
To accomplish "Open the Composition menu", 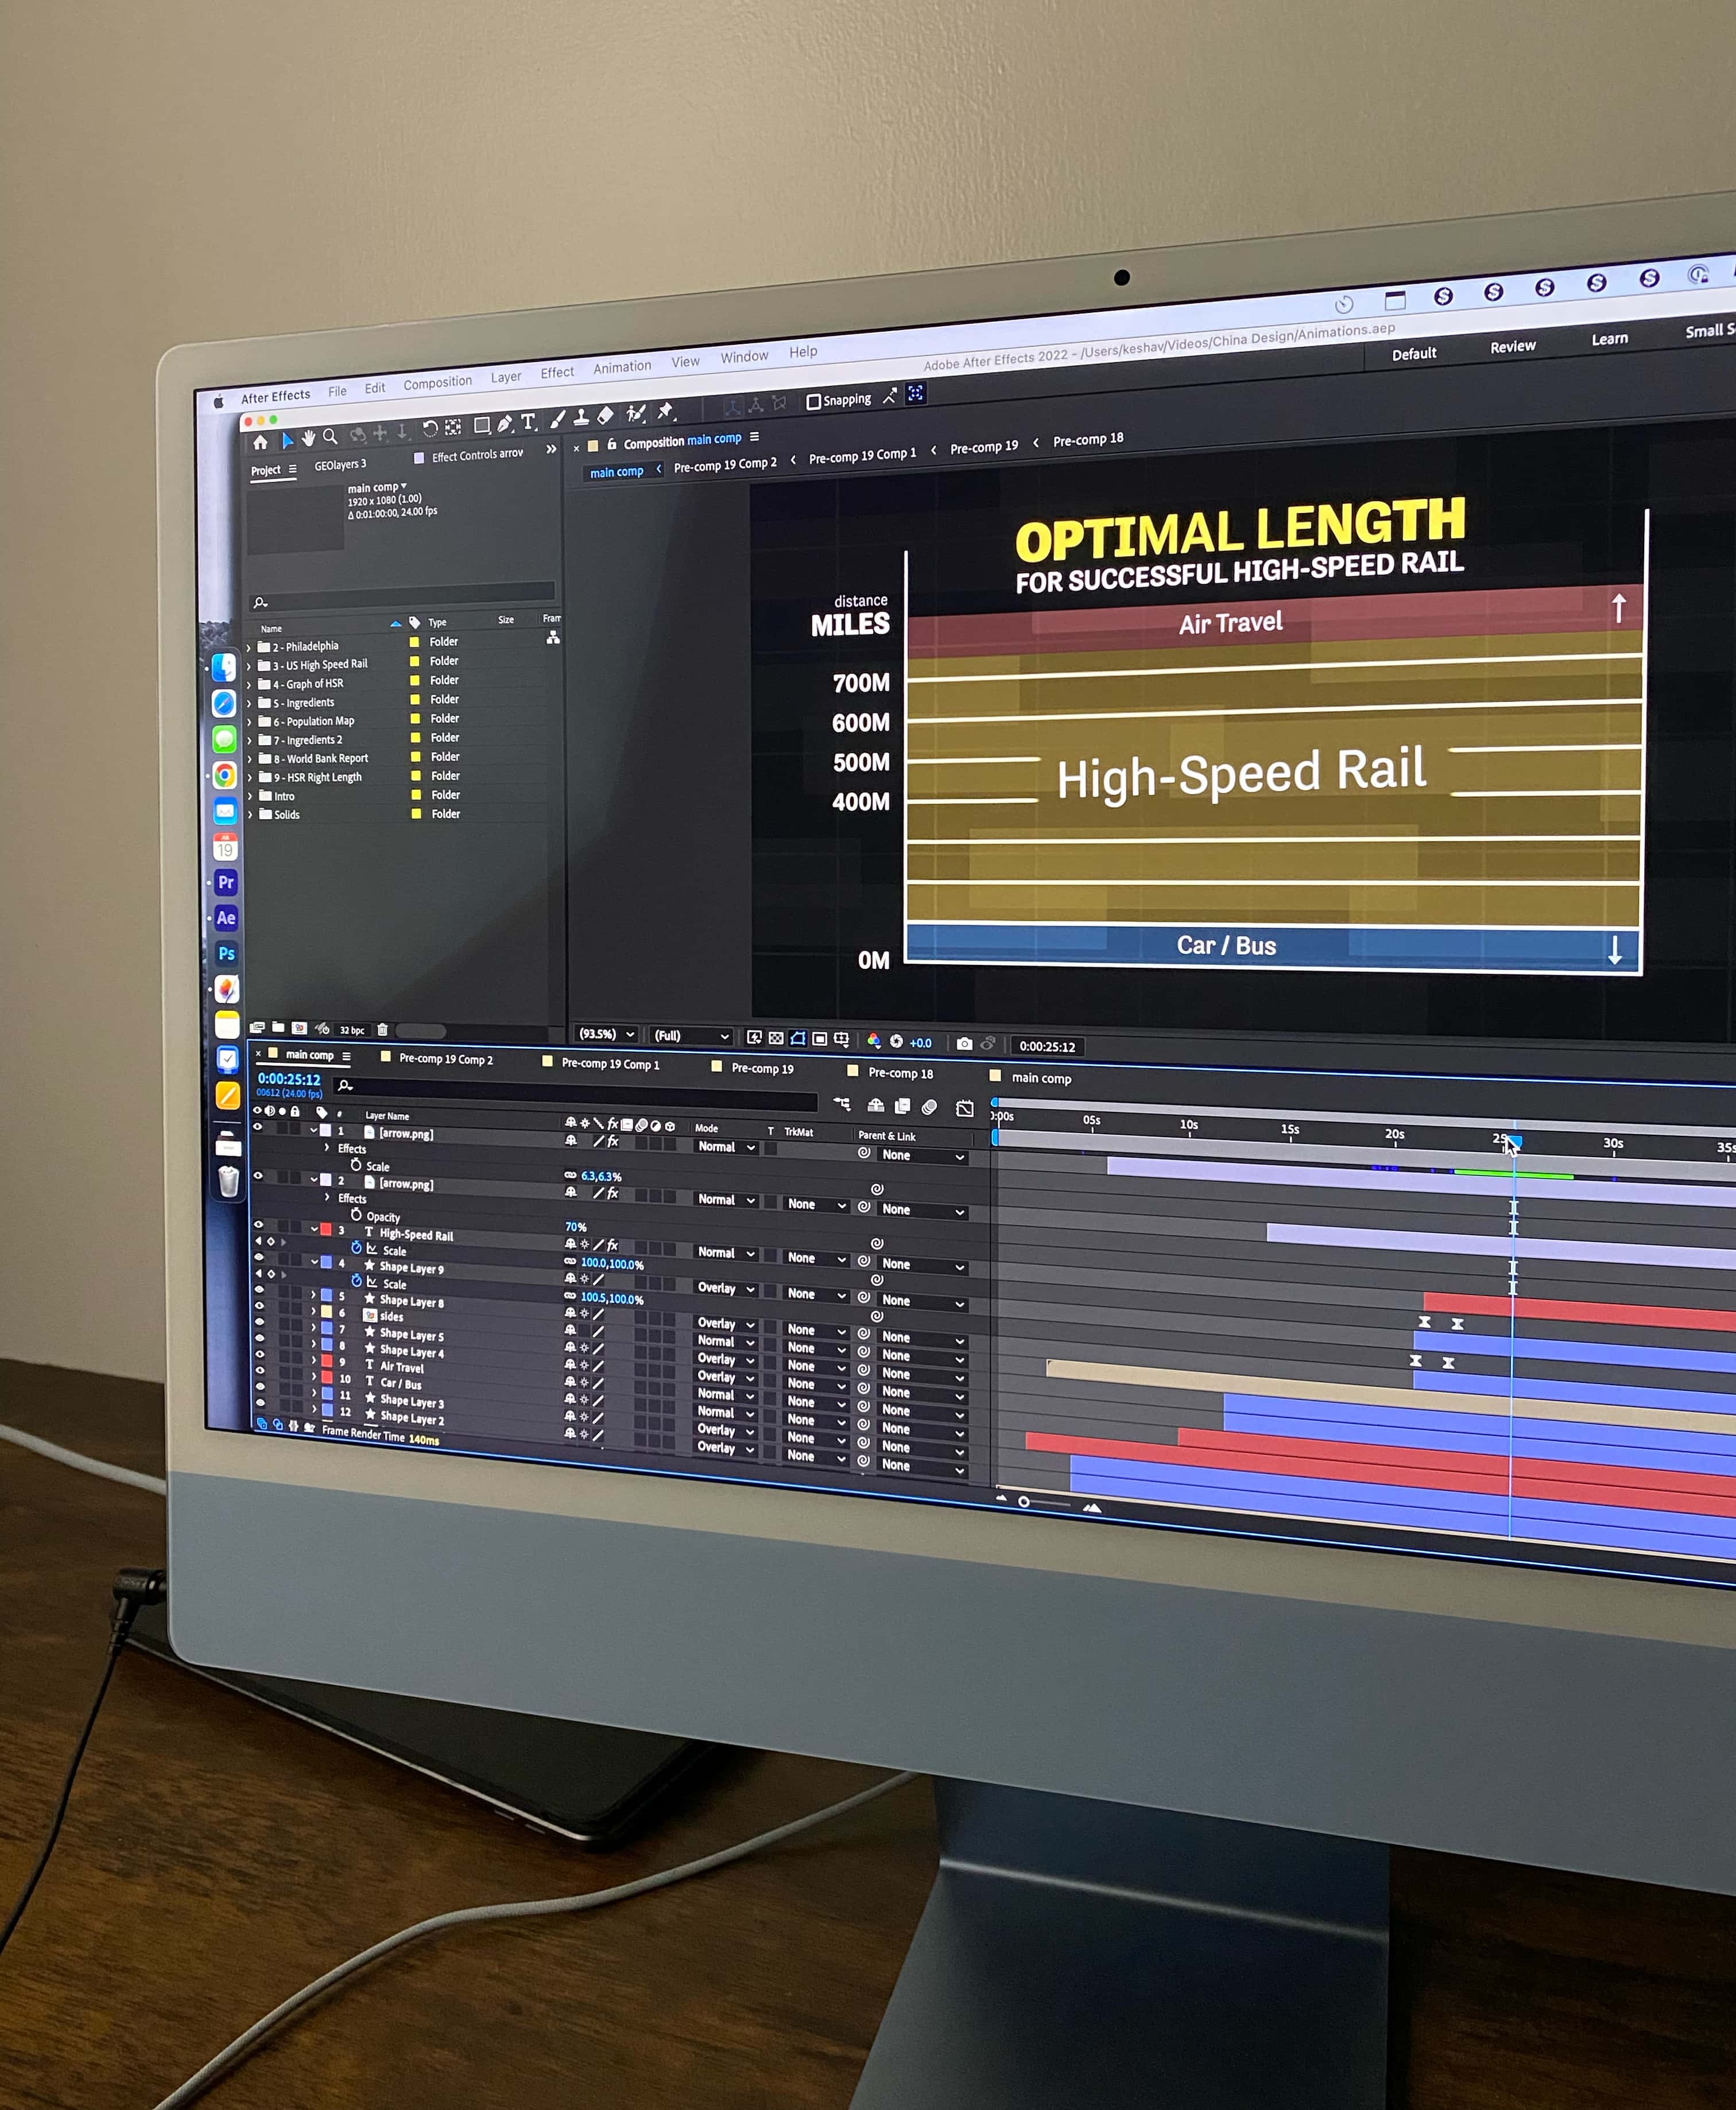I will tap(437, 383).
